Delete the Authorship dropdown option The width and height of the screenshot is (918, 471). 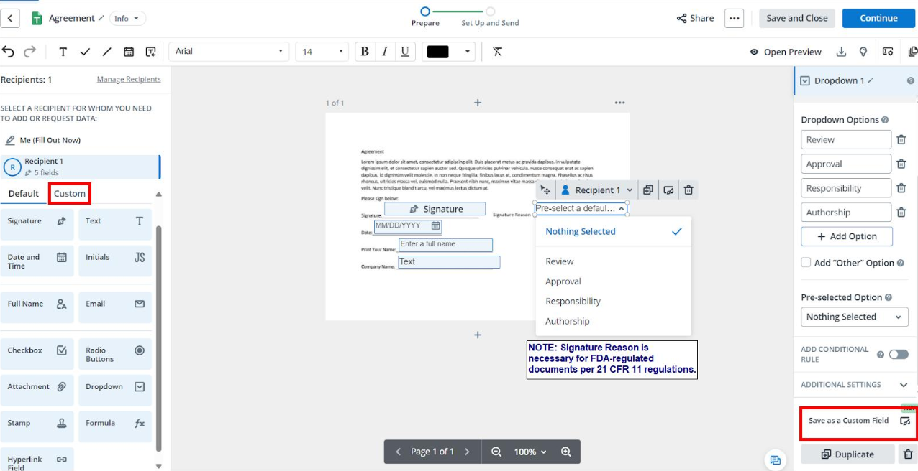(901, 213)
